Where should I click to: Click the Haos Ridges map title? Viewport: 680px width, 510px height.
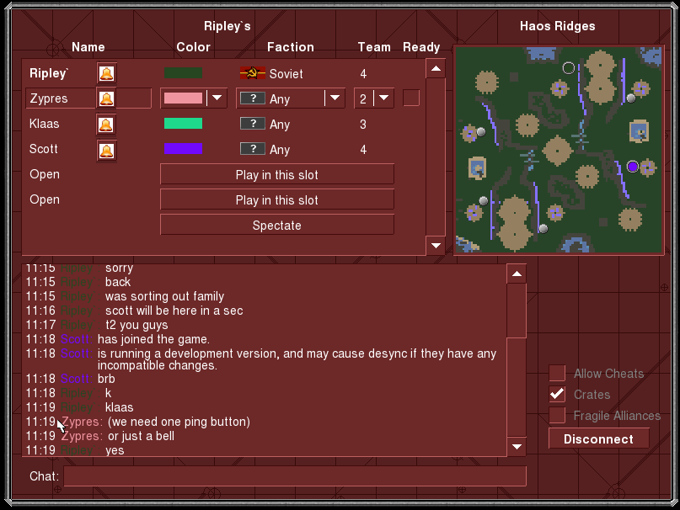558,26
